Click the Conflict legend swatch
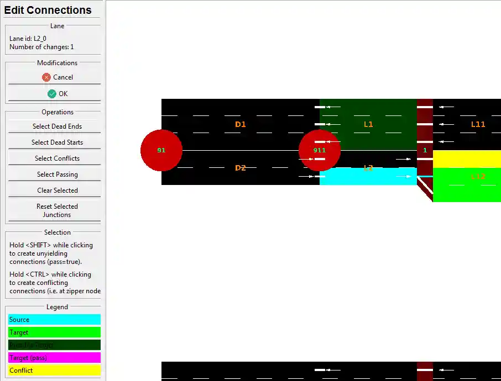501x381 pixels. coord(54,370)
